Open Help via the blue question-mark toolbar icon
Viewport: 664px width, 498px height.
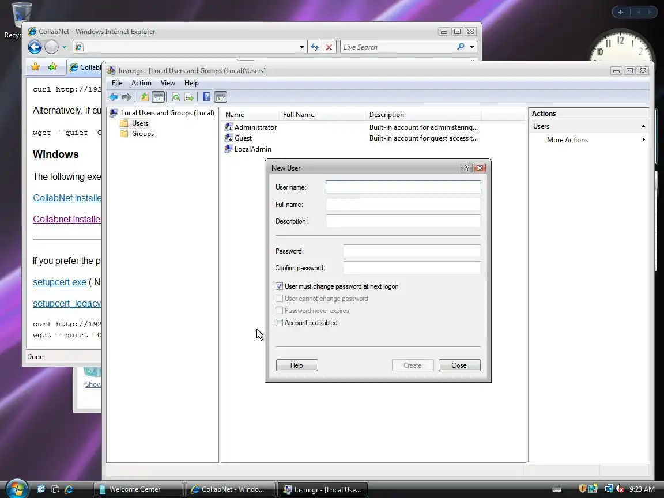point(206,97)
